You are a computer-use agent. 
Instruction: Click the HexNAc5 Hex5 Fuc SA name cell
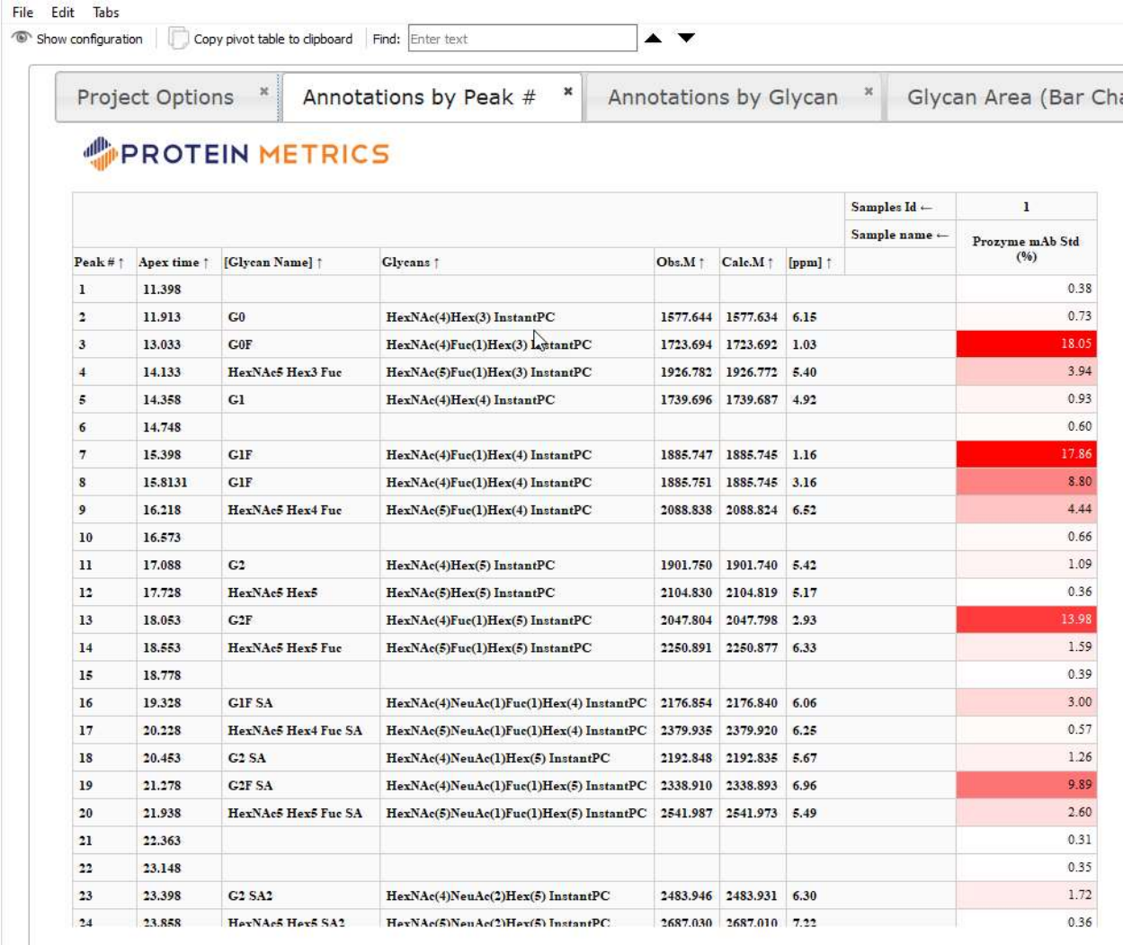point(300,814)
